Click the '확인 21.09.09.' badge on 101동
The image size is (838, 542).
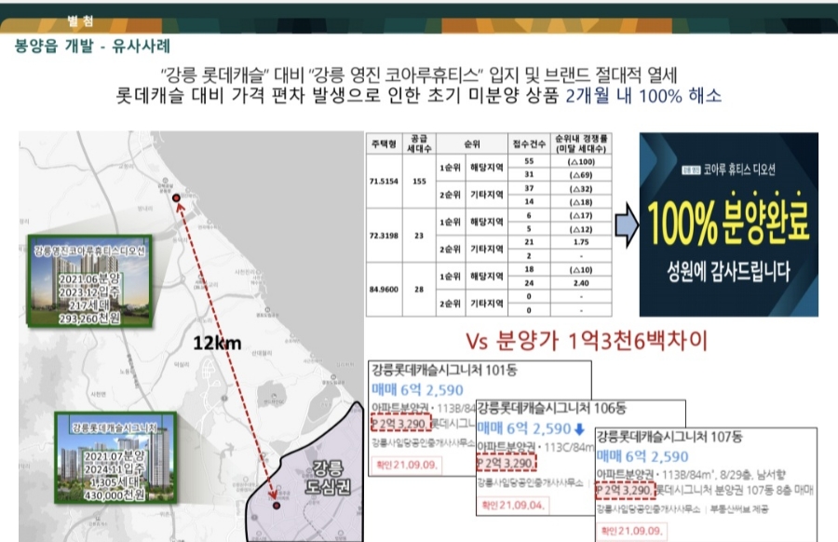pos(406,465)
